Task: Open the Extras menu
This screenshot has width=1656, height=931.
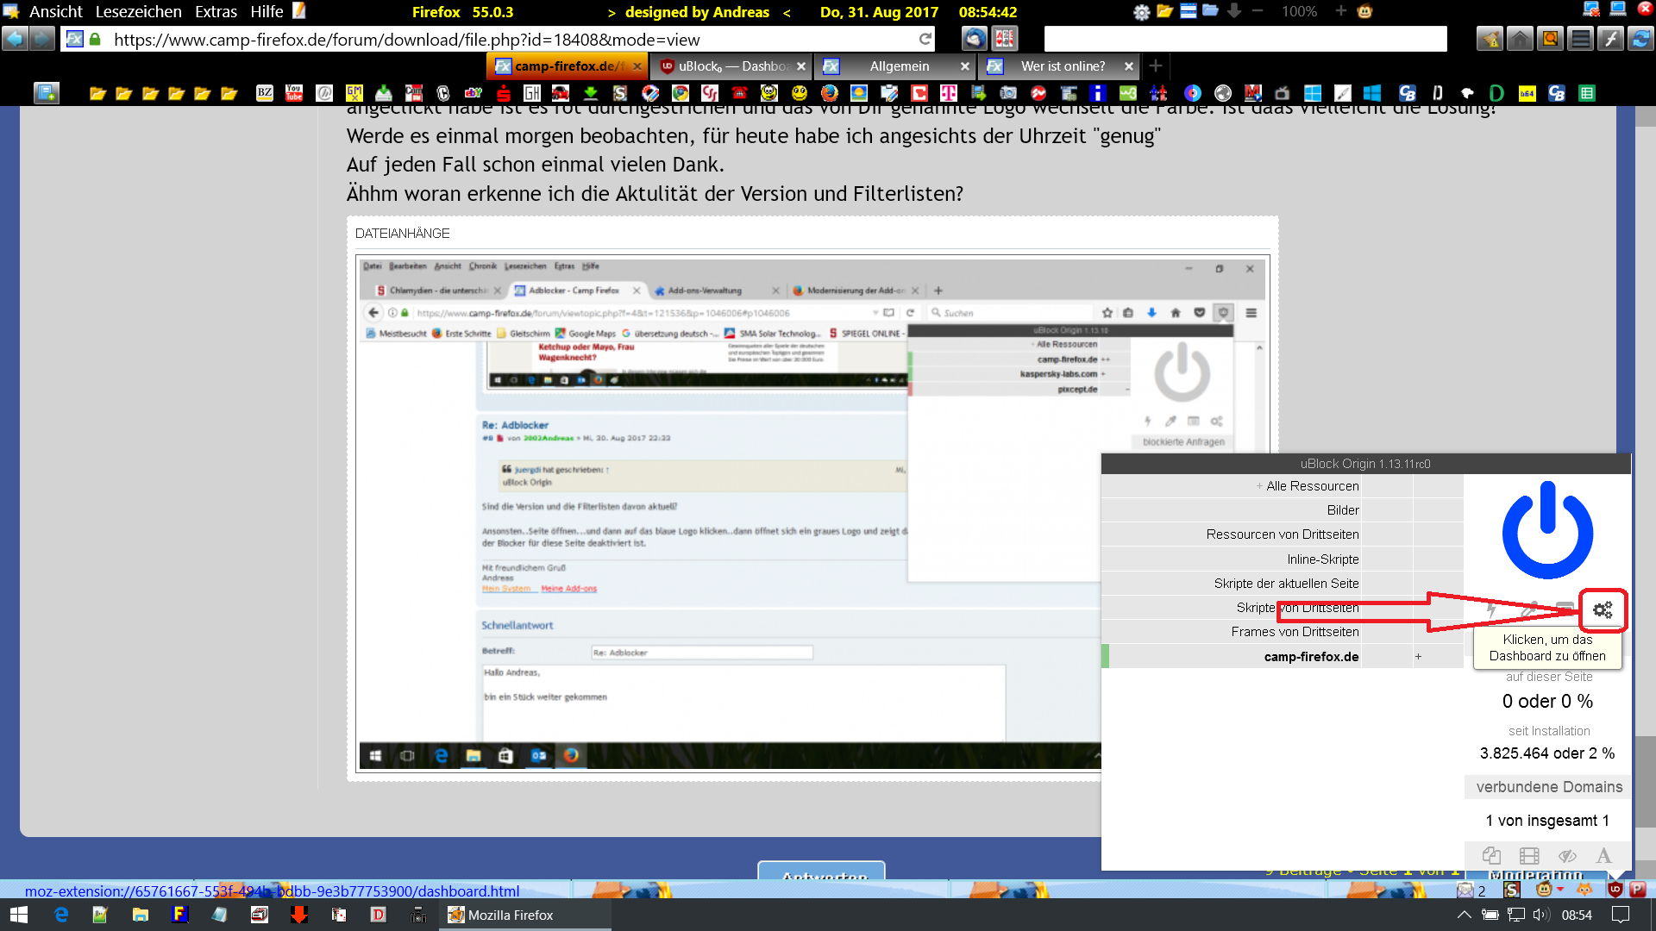Action: pos(216,12)
